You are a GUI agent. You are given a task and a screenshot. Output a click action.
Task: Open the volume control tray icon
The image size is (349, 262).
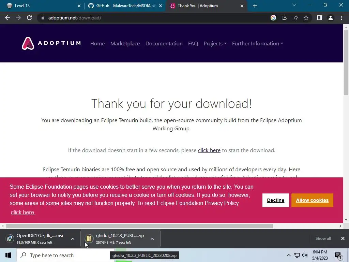coord(305,255)
